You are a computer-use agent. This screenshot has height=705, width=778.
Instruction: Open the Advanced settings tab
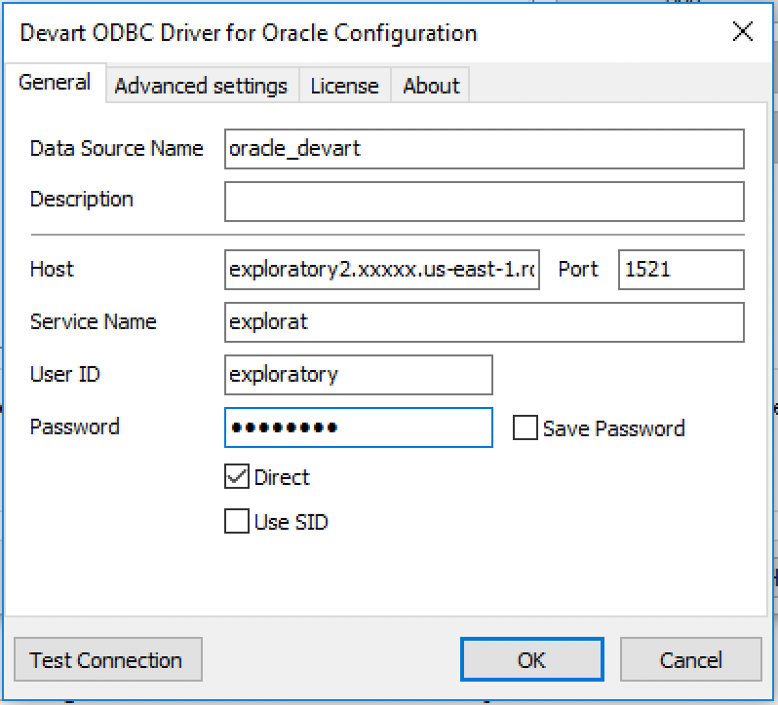[202, 86]
